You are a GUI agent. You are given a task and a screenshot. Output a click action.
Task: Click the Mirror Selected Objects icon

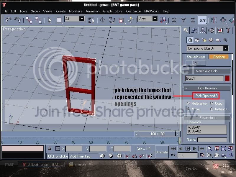[213, 20]
